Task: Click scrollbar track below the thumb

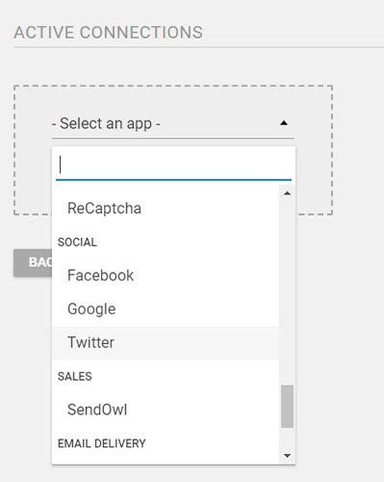Action: (x=287, y=439)
